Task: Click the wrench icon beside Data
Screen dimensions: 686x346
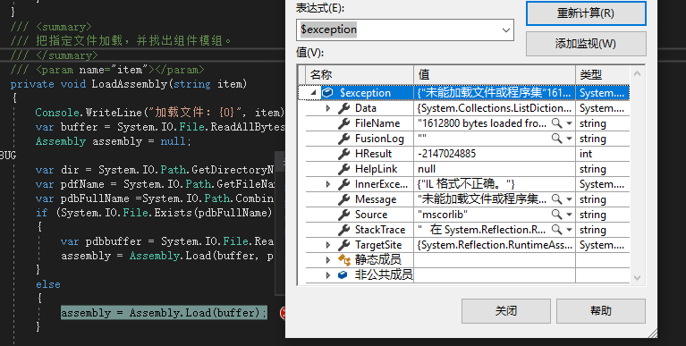Action: [x=343, y=108]
